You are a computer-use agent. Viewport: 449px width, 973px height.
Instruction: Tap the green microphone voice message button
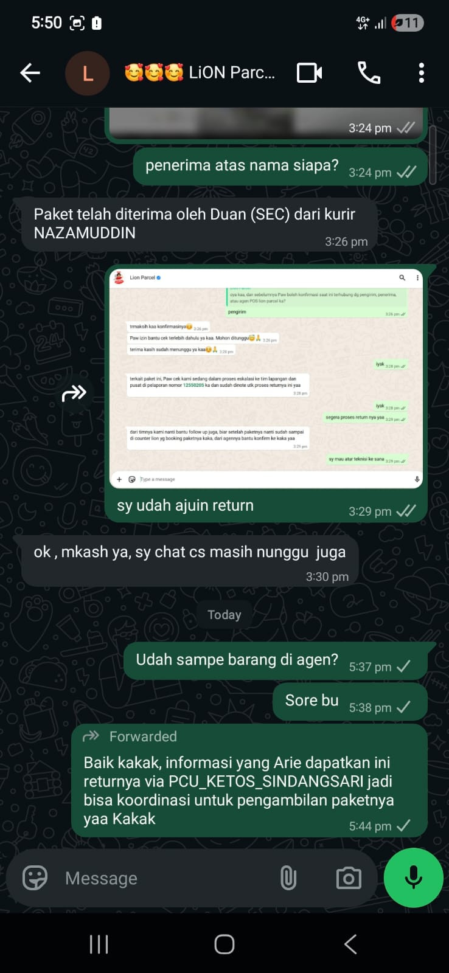(414, 878)
